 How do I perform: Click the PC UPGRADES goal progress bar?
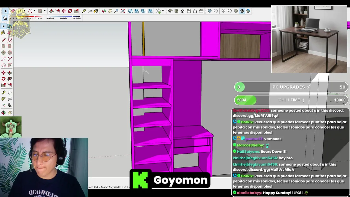tap(291, 87)
